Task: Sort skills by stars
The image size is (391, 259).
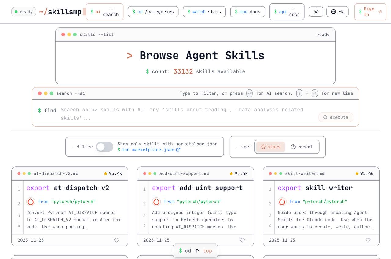Action: 270,147
